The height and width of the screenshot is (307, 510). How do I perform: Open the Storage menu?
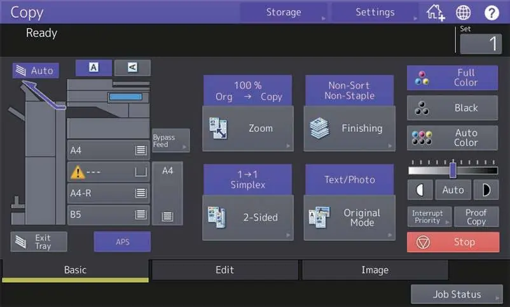click(284, 12)
